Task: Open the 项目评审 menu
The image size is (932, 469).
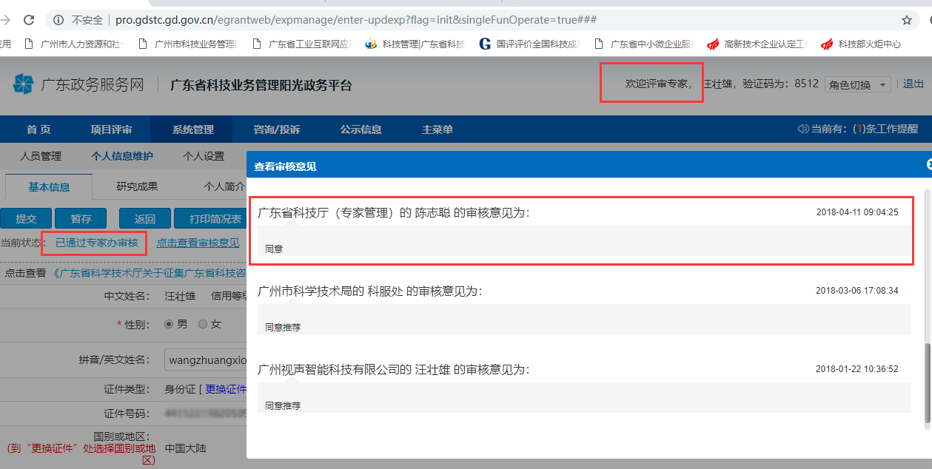Action: coord(111,129)
